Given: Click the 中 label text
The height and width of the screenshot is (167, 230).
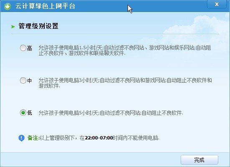Looking at the screenshot, I should pos(30,81).
